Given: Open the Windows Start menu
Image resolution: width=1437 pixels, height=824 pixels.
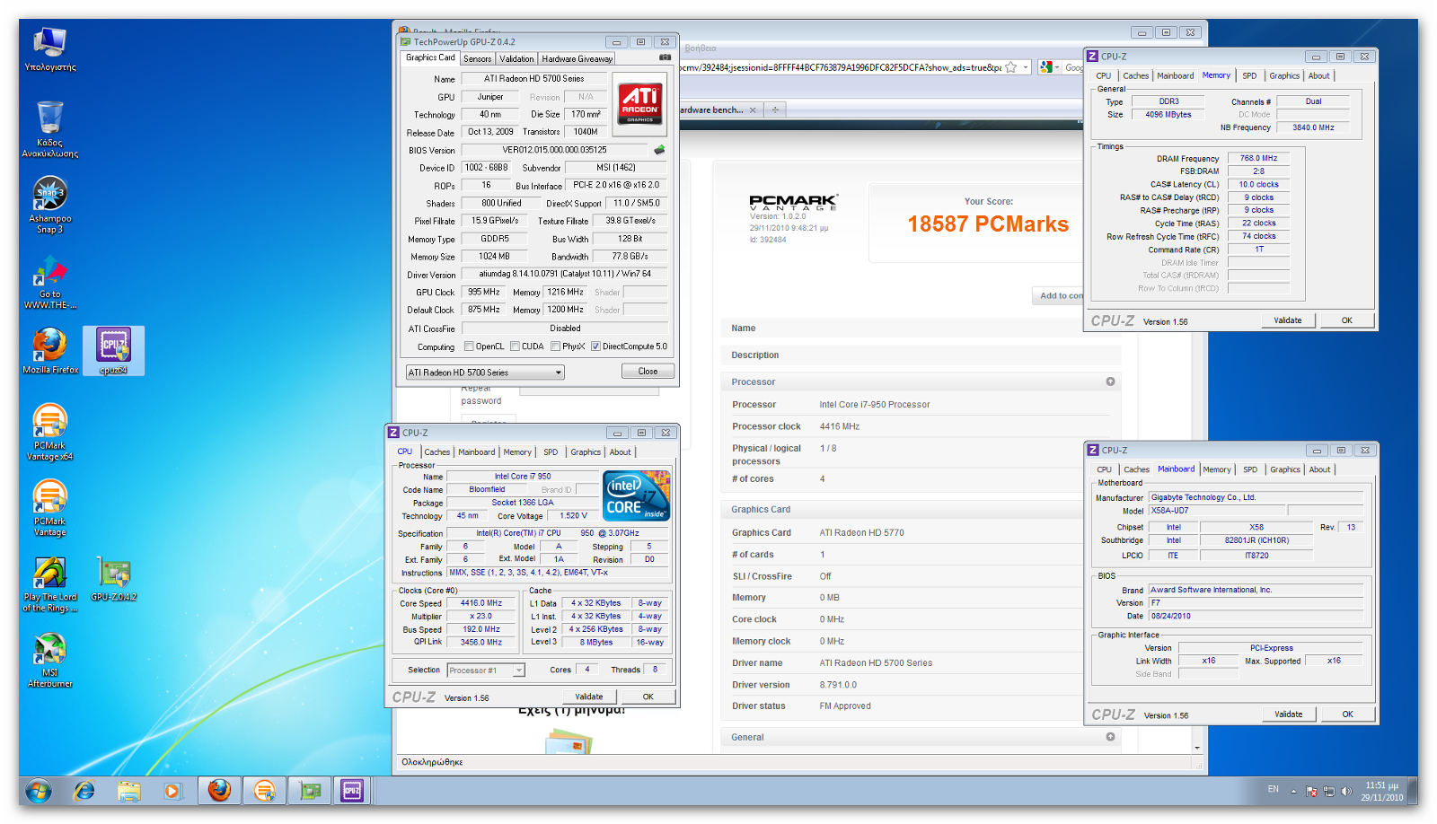Looking at the screenshot, I should click(x=38, y=791).
